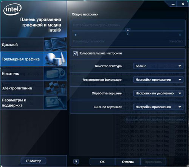Image resolution: width=189 pixels, height=167 pixels.
Task: Click the Анизотропная фильтрация label
Action: tap(102, 80)
